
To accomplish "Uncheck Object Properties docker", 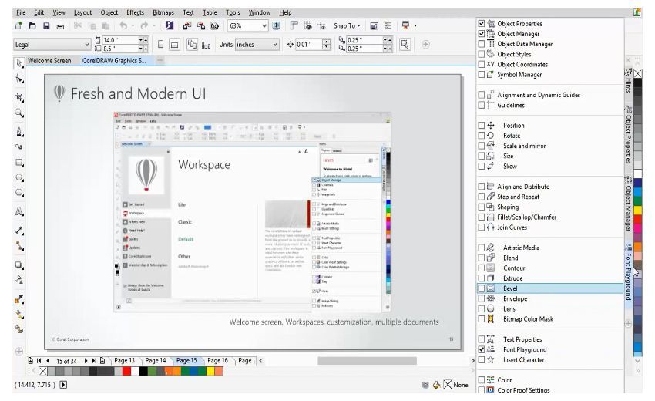I will (x=481, y=23).
